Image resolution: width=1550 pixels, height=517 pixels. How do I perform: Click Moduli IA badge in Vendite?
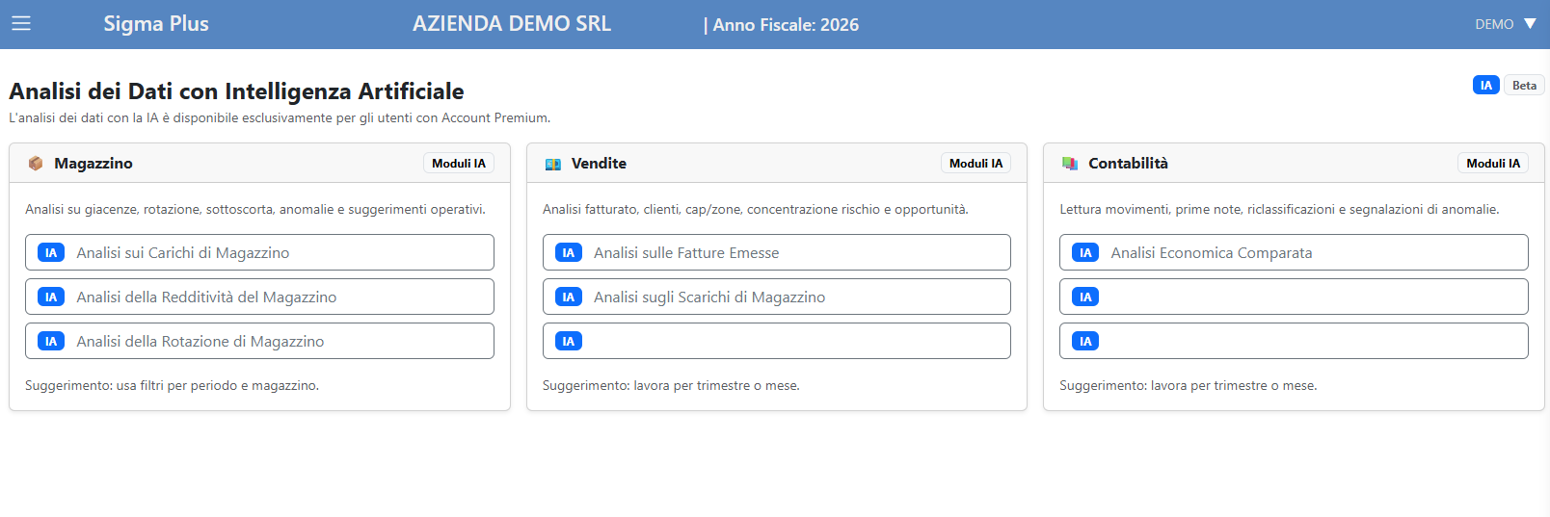(975, 164)
